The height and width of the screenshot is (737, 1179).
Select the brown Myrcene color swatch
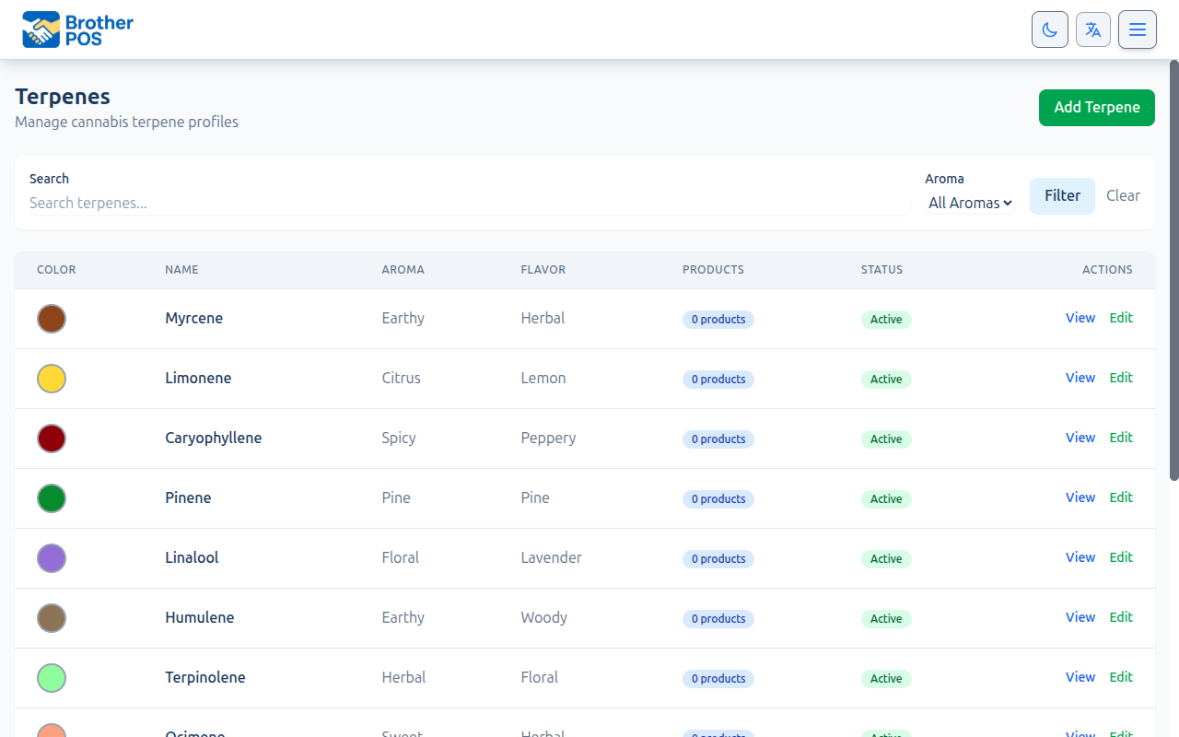tap(52, 319)
